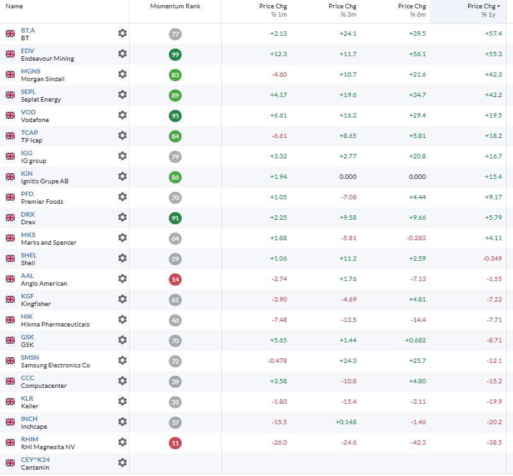Open settings gear for Keller row
Image resolution: width=513 pixels, height=476 pixels.
(122, 401)
